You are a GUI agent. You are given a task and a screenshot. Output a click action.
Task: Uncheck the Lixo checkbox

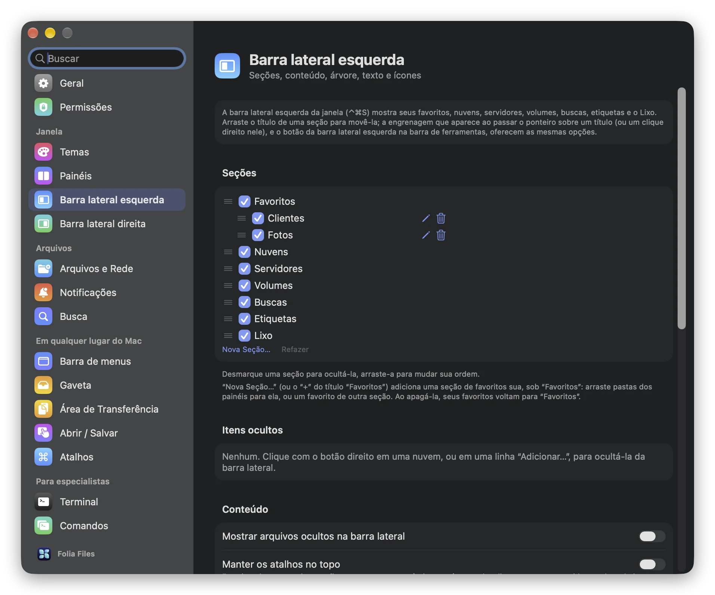coord(245,336)
